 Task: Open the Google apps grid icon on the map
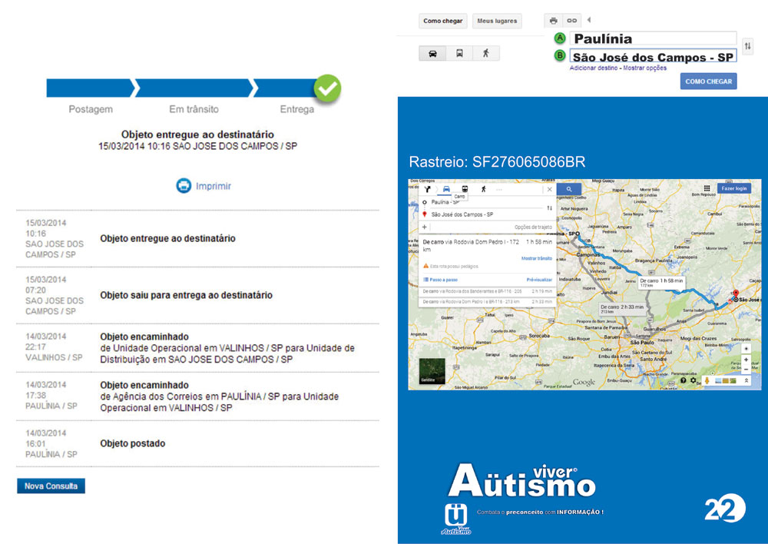pos(707,188)
